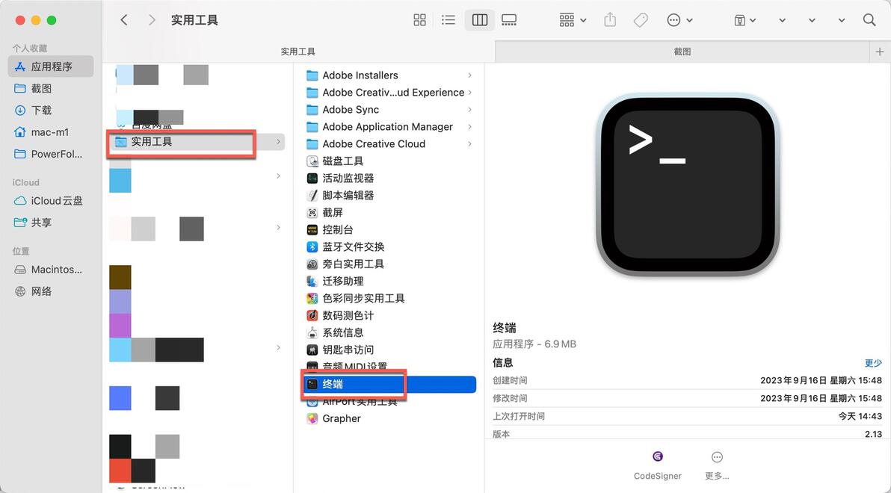891x493 pixels.
Task: Switch to the 截图 tab
Action: pyautogui.click(x=682, y=51)
